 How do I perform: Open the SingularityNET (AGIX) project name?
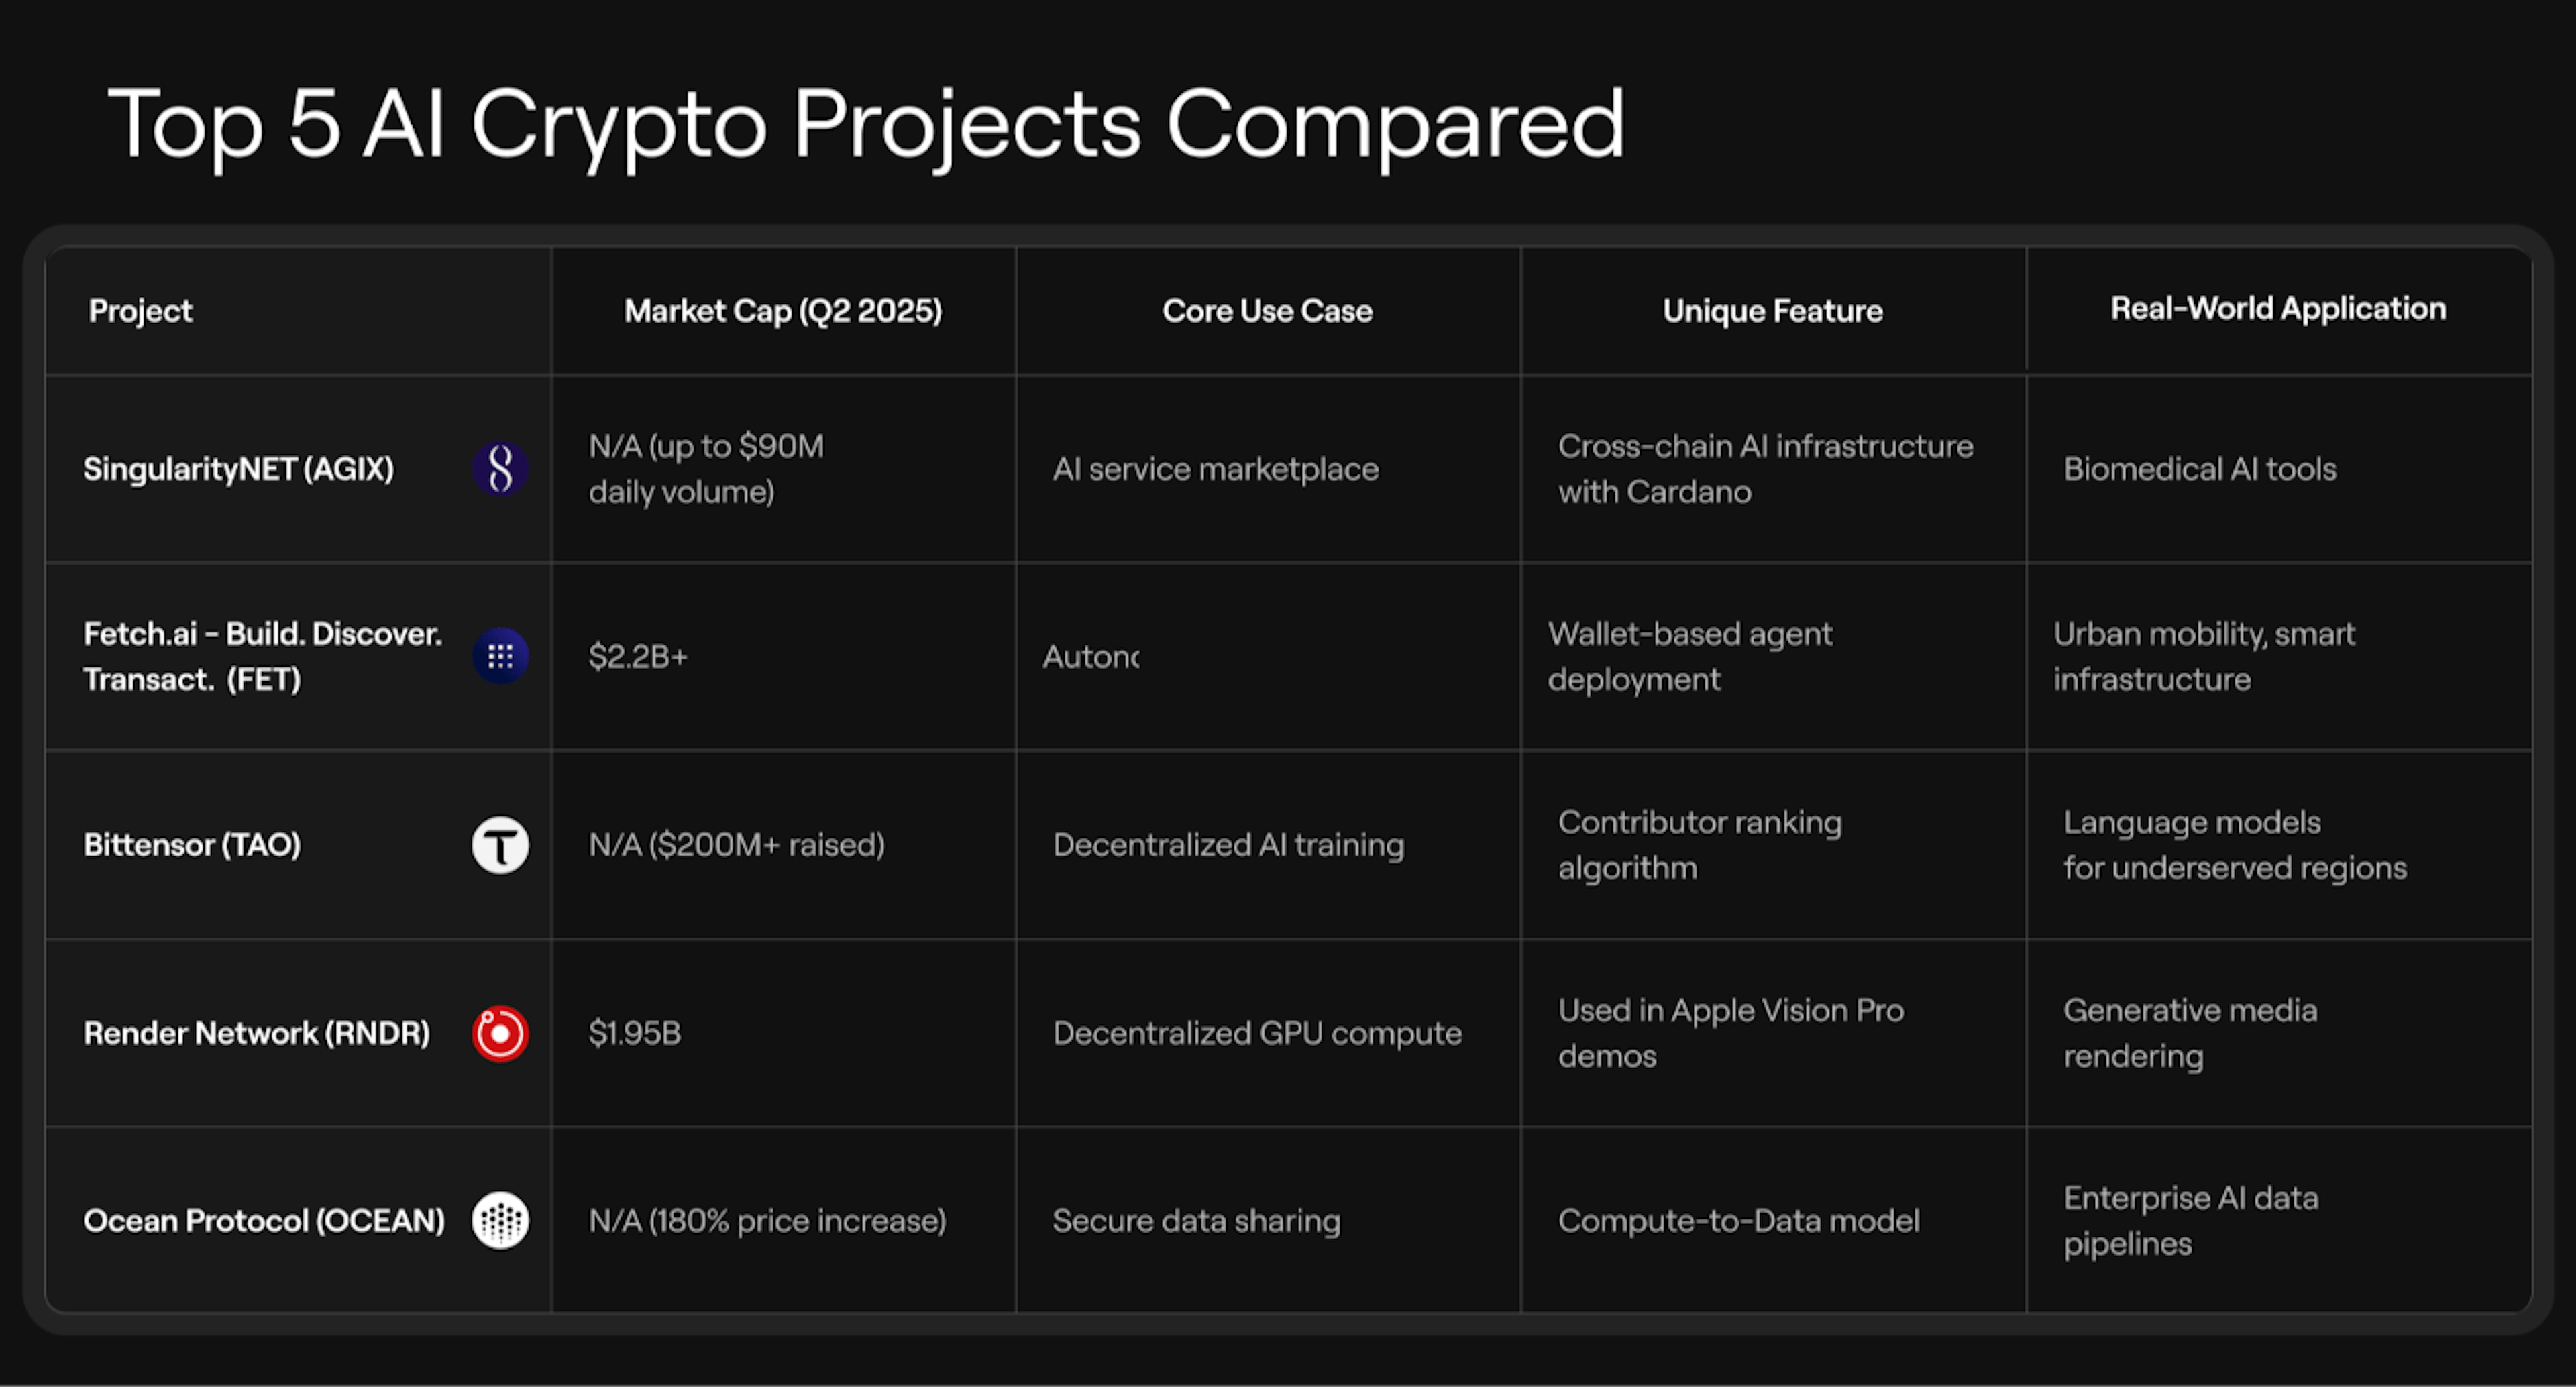(x=238, y=469)
